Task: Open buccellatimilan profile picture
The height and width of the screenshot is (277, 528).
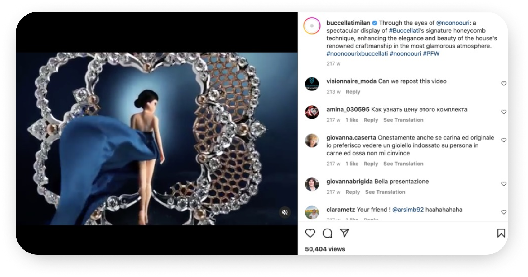Action: click(x=312, y=26)
